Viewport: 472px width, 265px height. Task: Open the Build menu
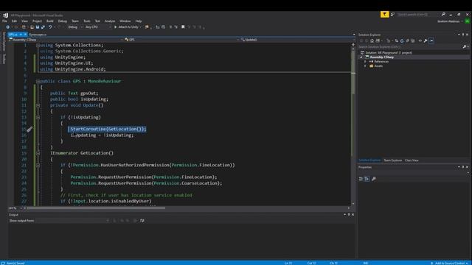click(49, 21)
